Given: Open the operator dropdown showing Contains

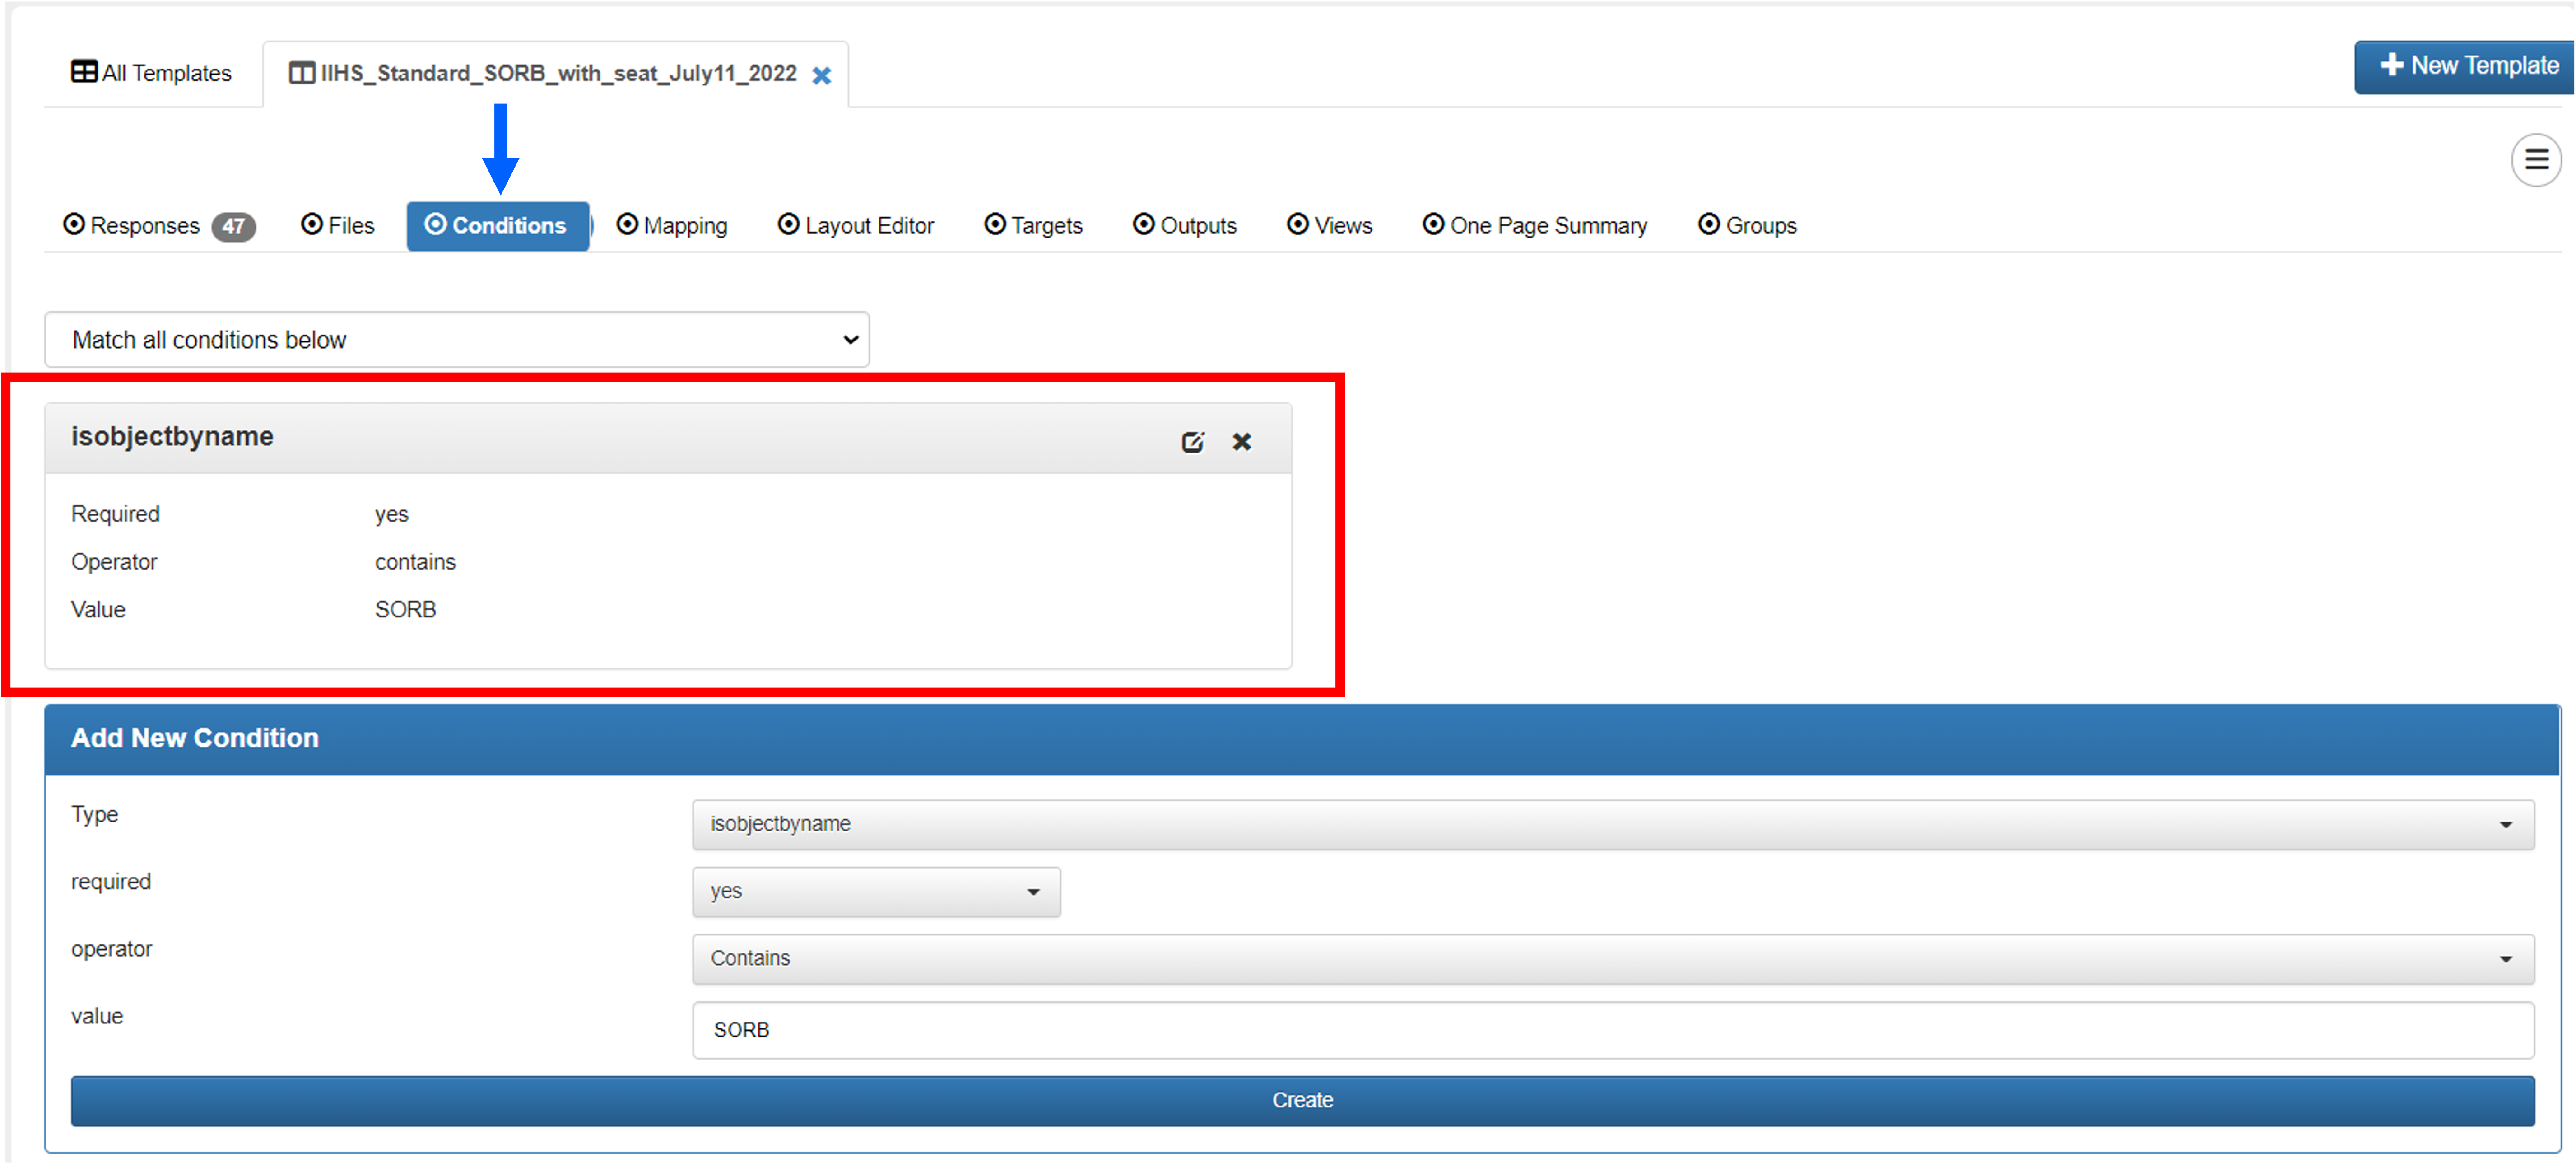Looking at the screenshot, I should 1612,958.
